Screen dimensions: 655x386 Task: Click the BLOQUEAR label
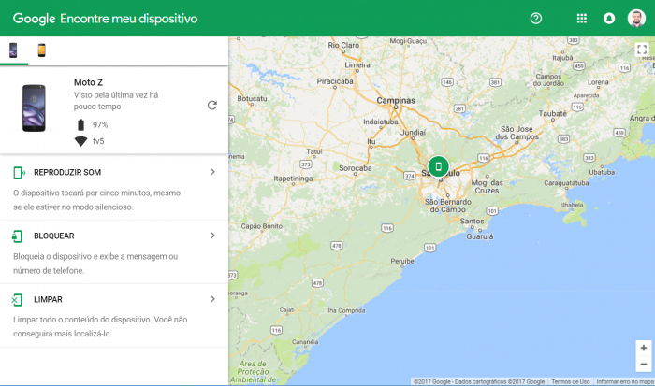point(54,236)
